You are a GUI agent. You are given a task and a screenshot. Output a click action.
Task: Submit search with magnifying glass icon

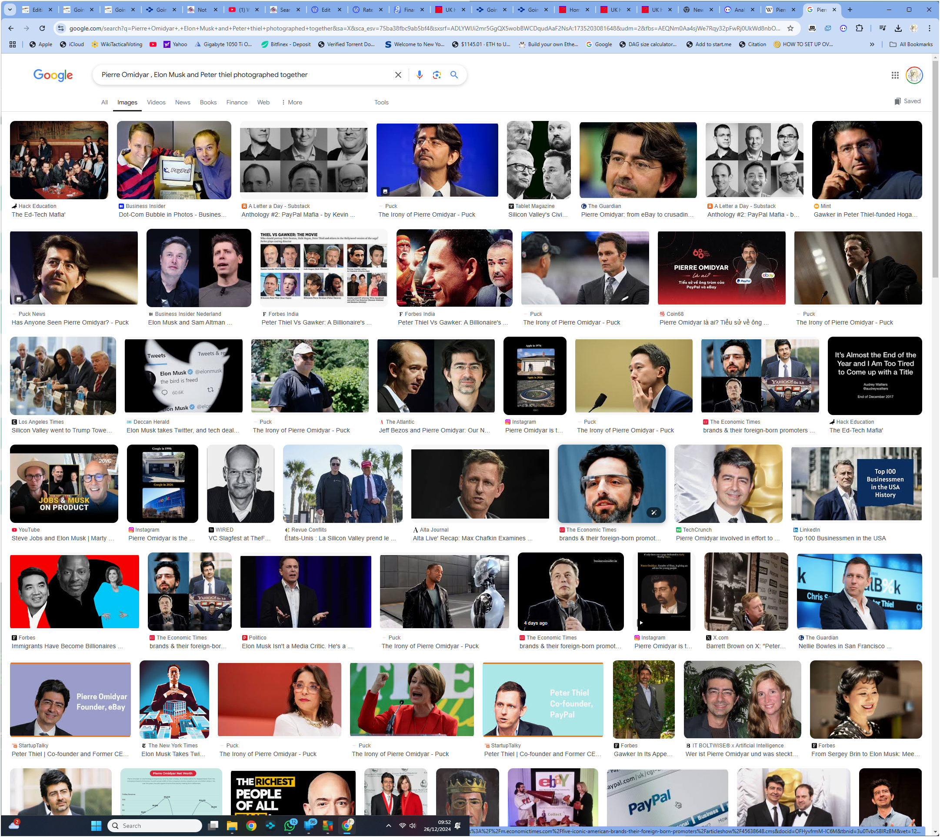[x=454, y=74]
